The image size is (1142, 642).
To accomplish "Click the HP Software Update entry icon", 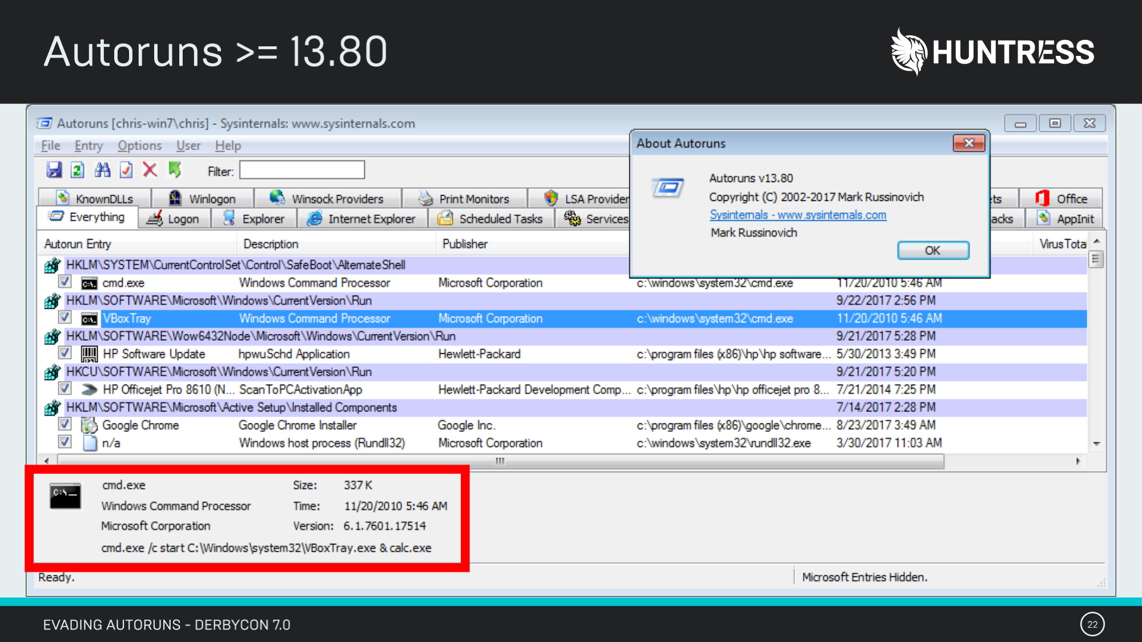I will click(89, 354).
